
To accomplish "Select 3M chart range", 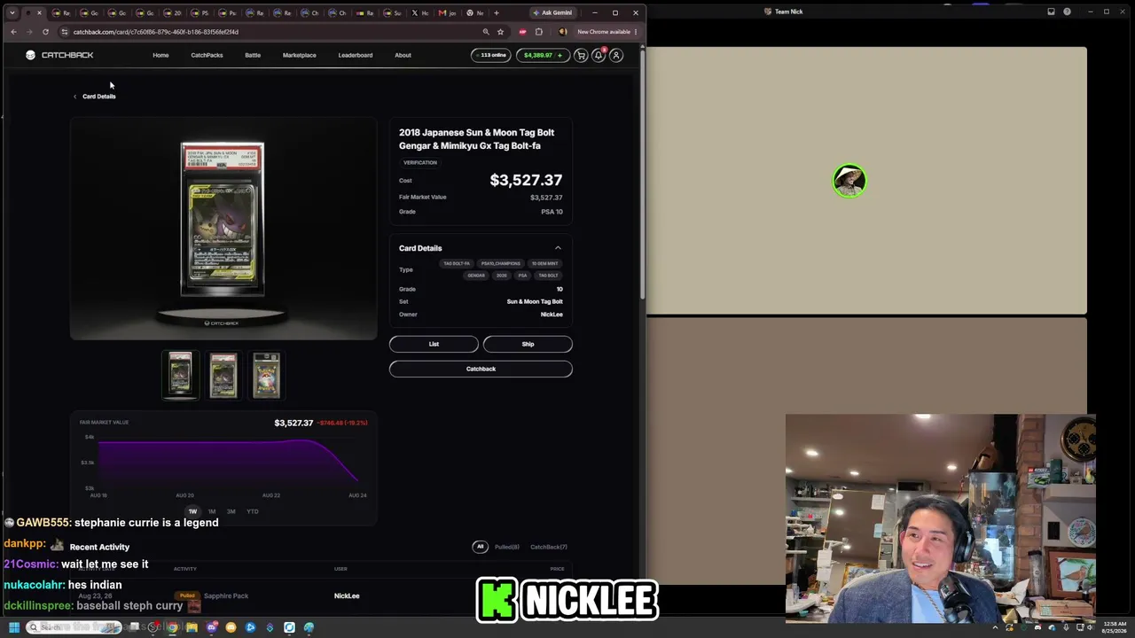I will (231, 511).
